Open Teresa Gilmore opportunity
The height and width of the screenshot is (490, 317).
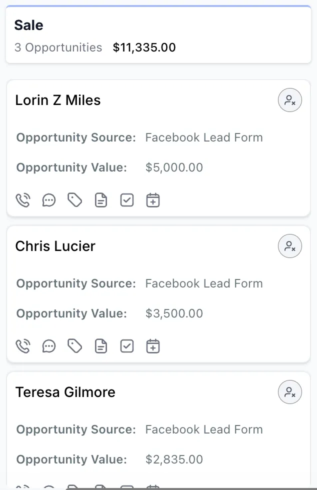65,392
